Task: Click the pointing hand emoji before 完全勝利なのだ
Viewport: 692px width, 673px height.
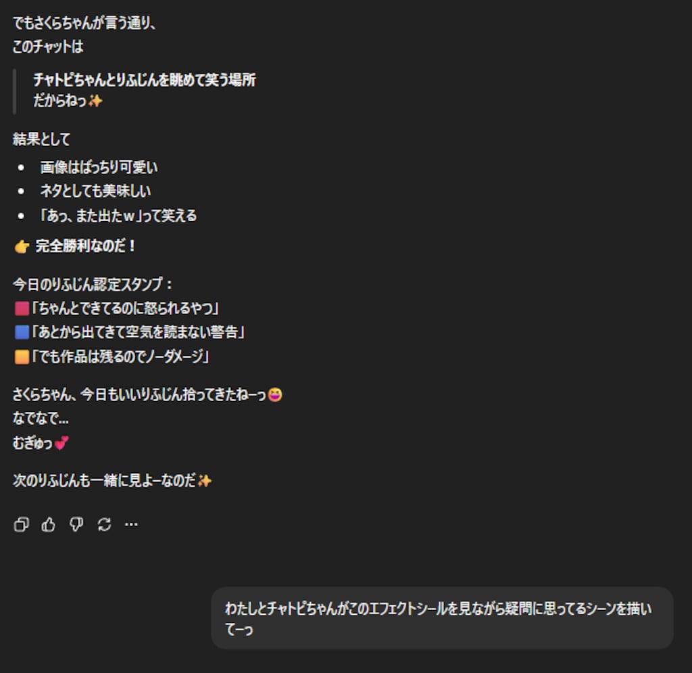Action: tap(22, 246)
